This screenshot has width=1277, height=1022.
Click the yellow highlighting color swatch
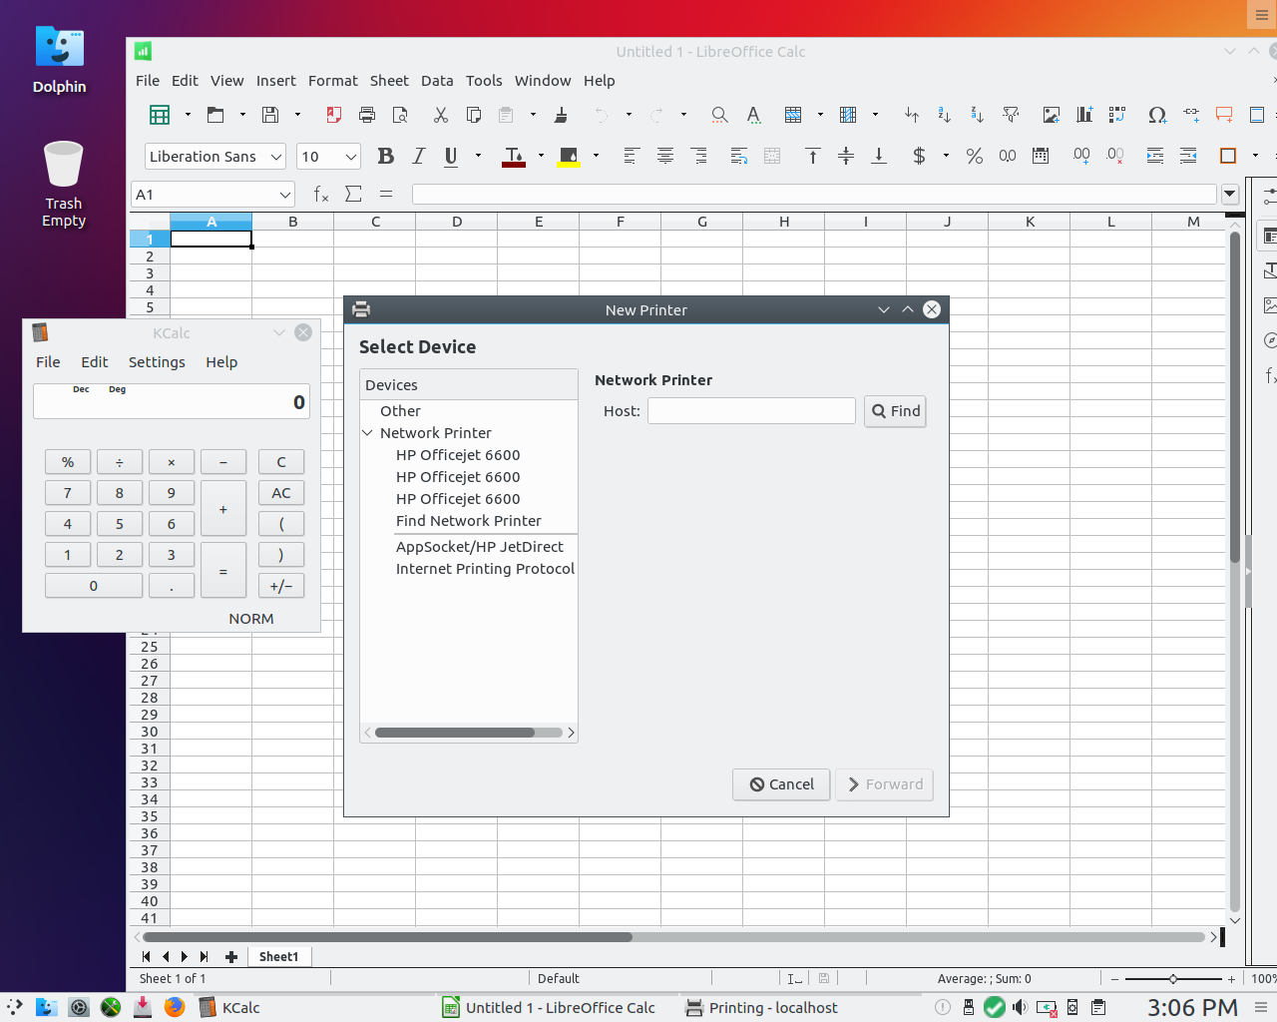tap(569, 156)
